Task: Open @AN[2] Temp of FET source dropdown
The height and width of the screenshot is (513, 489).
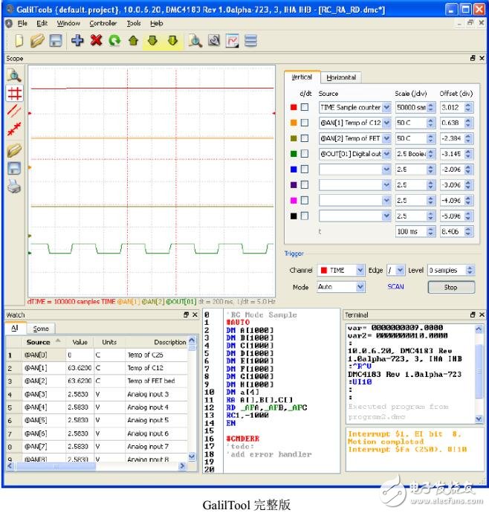Action: point(386,138)
